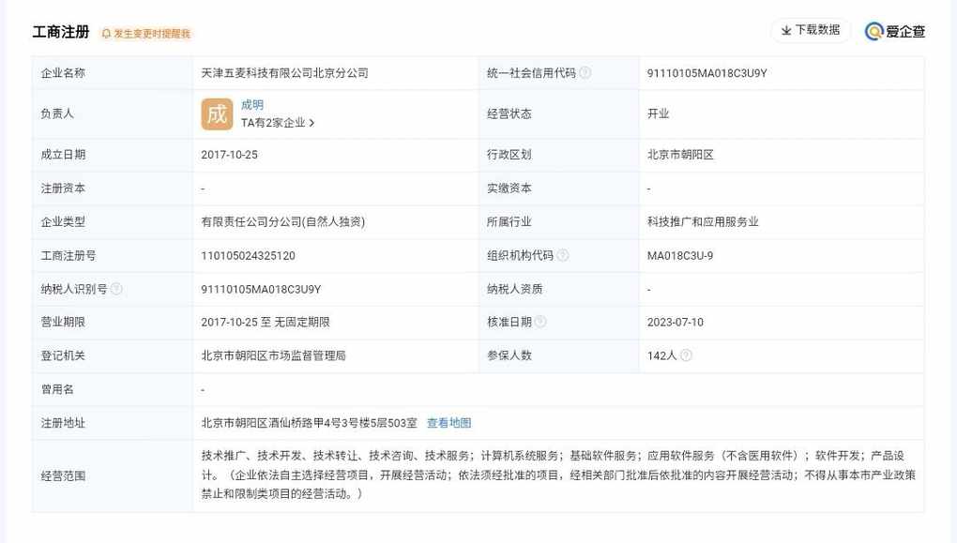Click organization code MA018C3U-9

click(680, 256)
